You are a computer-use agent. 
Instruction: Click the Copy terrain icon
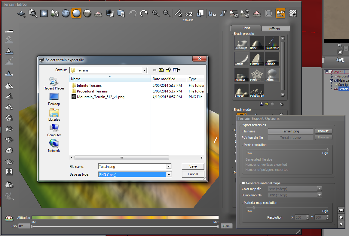tap(110, 13)
